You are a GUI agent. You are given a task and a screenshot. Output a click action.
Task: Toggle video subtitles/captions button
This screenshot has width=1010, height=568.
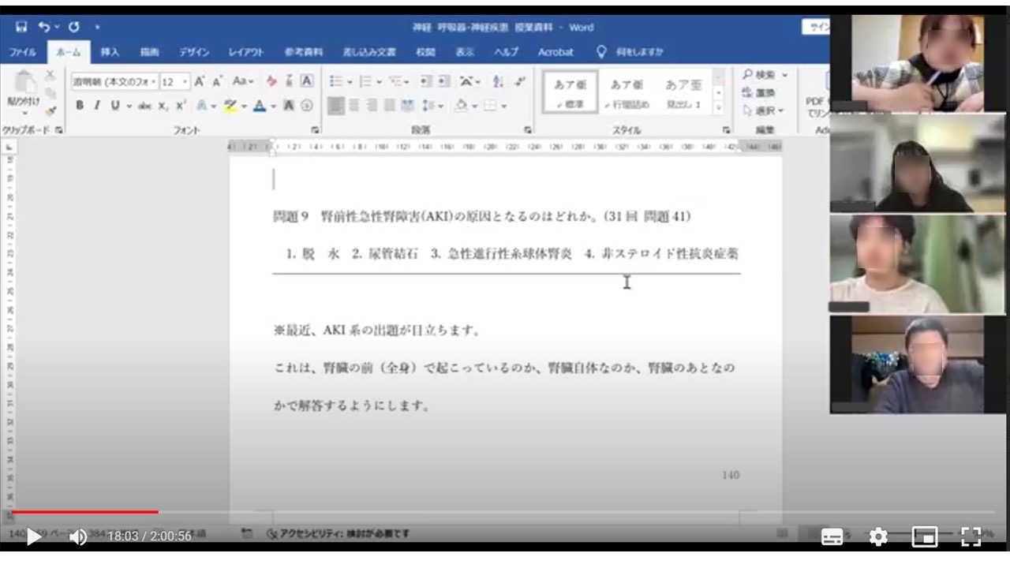[x=832, y=537]
